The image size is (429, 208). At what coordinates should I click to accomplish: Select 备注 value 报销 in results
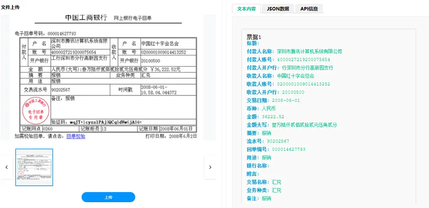pyautogui.click(x=267, y=198)
